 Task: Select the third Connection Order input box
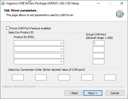coord(64,77)
